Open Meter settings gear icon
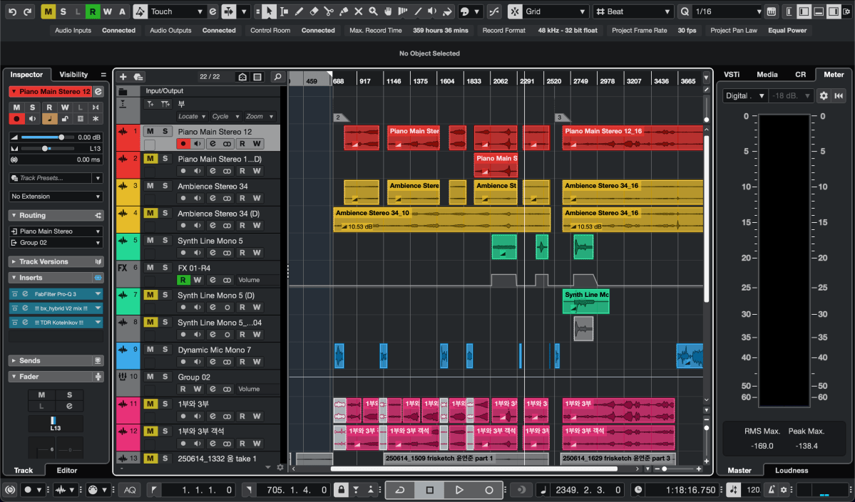The height and width of the screenshot is (502, 855). click(824, 95)
